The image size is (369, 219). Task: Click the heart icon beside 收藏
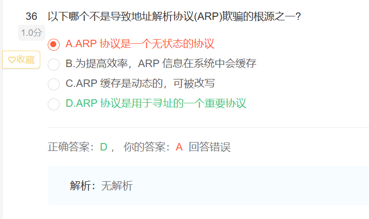(x=12, y=60)
